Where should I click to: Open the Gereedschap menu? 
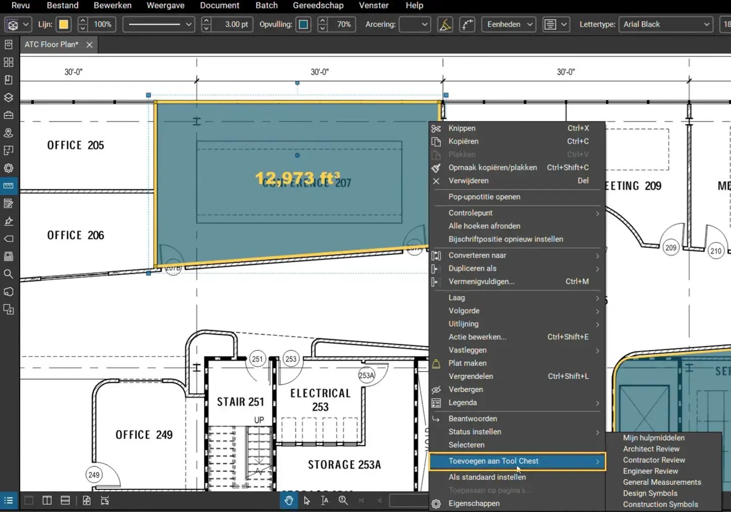coord(318,6)
